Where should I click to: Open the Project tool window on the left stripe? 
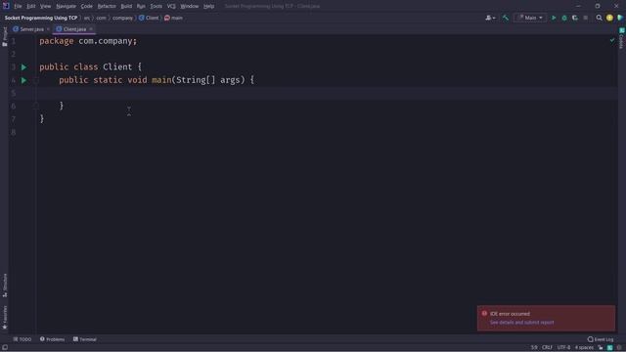tap(5, 37)
